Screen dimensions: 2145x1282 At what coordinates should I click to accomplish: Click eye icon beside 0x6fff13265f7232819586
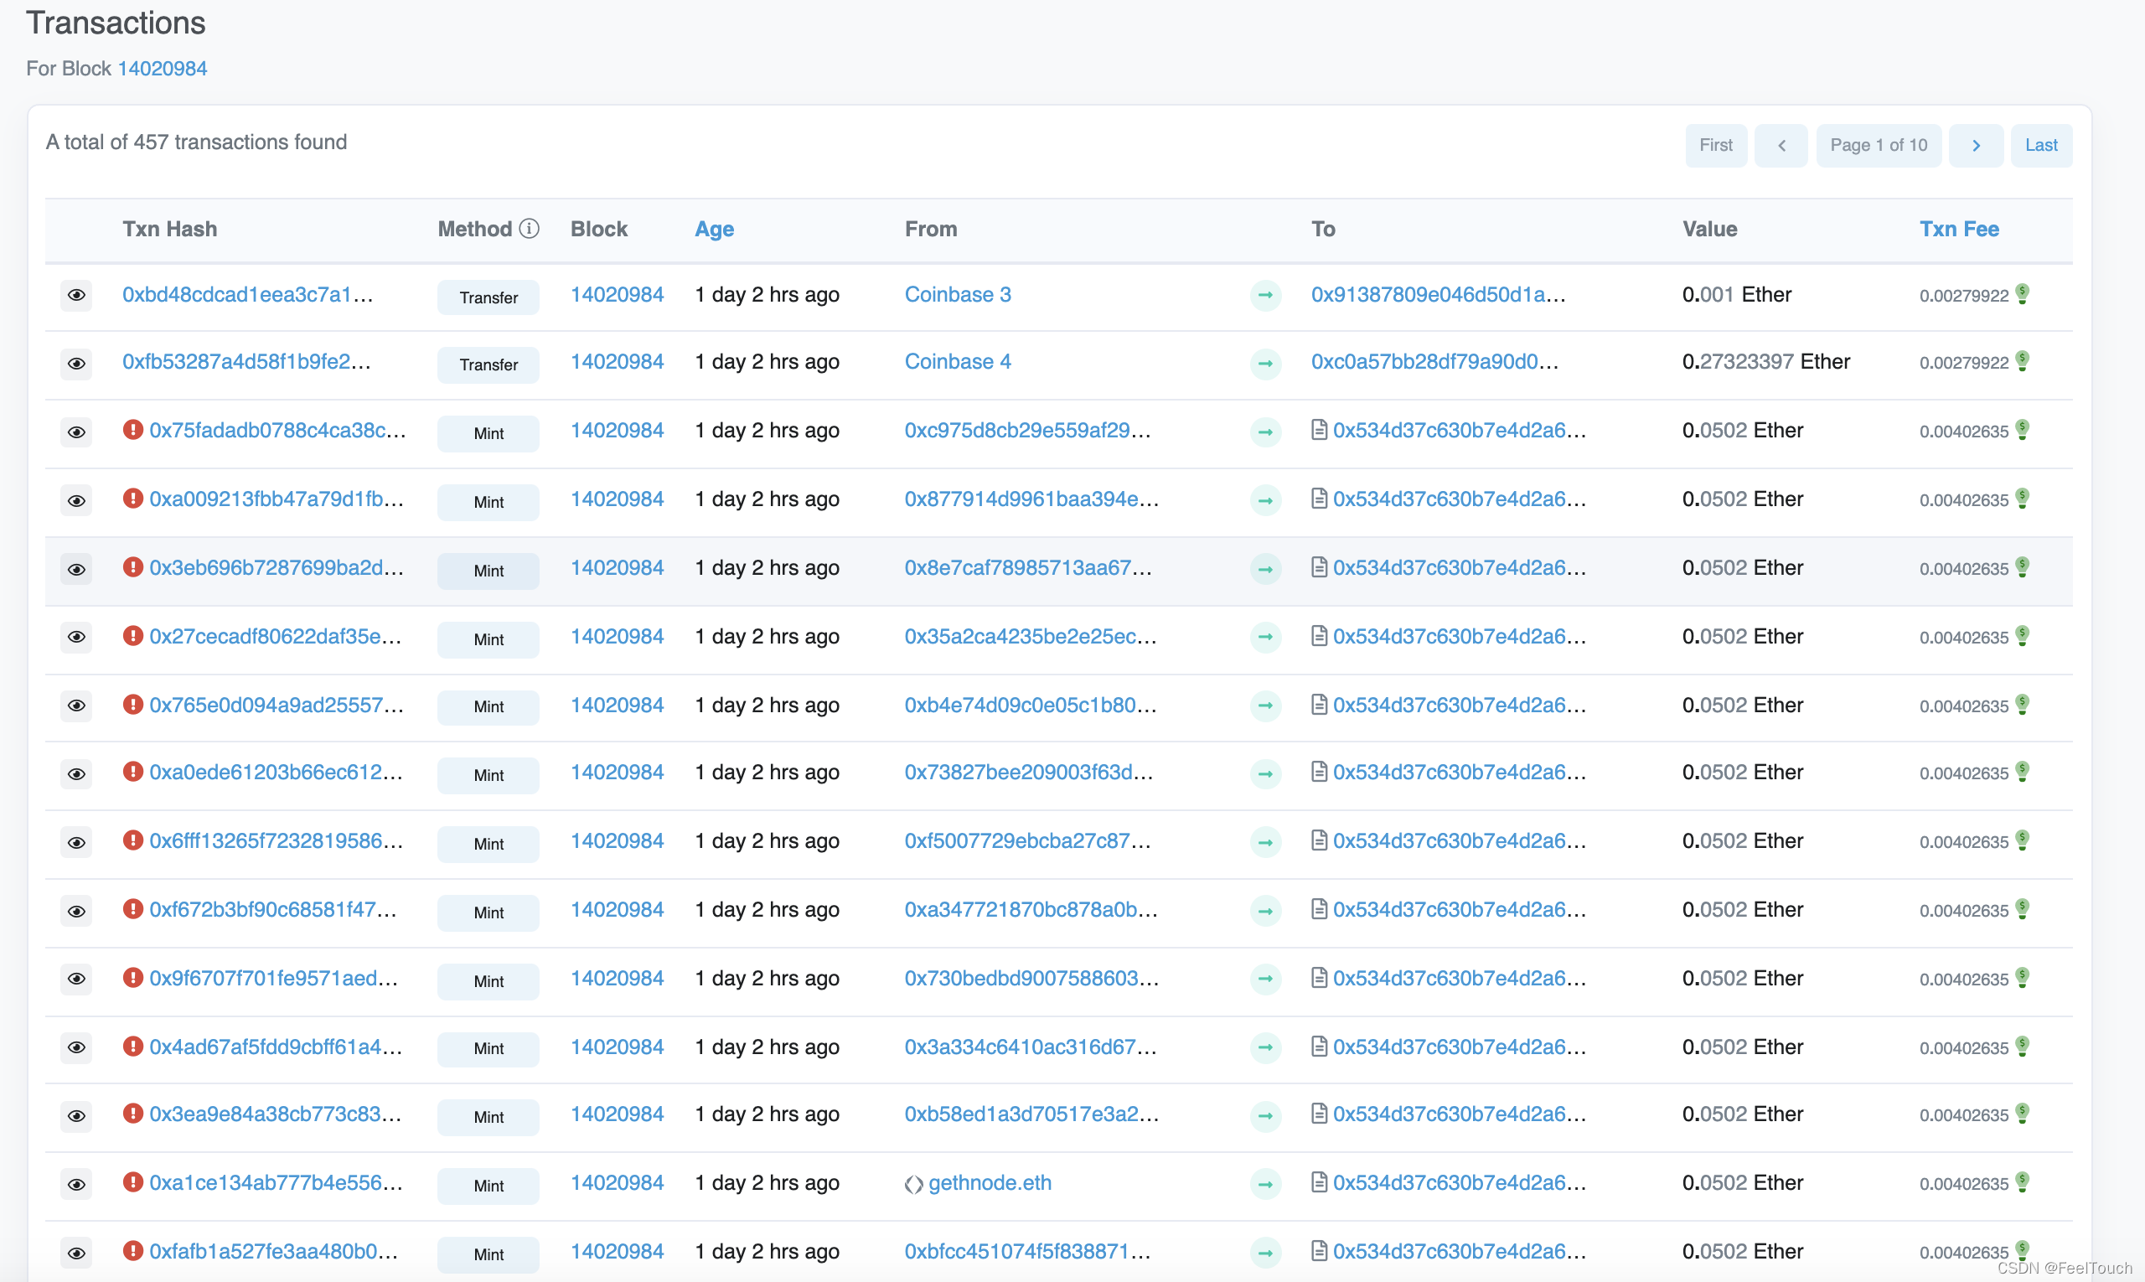[76, 842]
